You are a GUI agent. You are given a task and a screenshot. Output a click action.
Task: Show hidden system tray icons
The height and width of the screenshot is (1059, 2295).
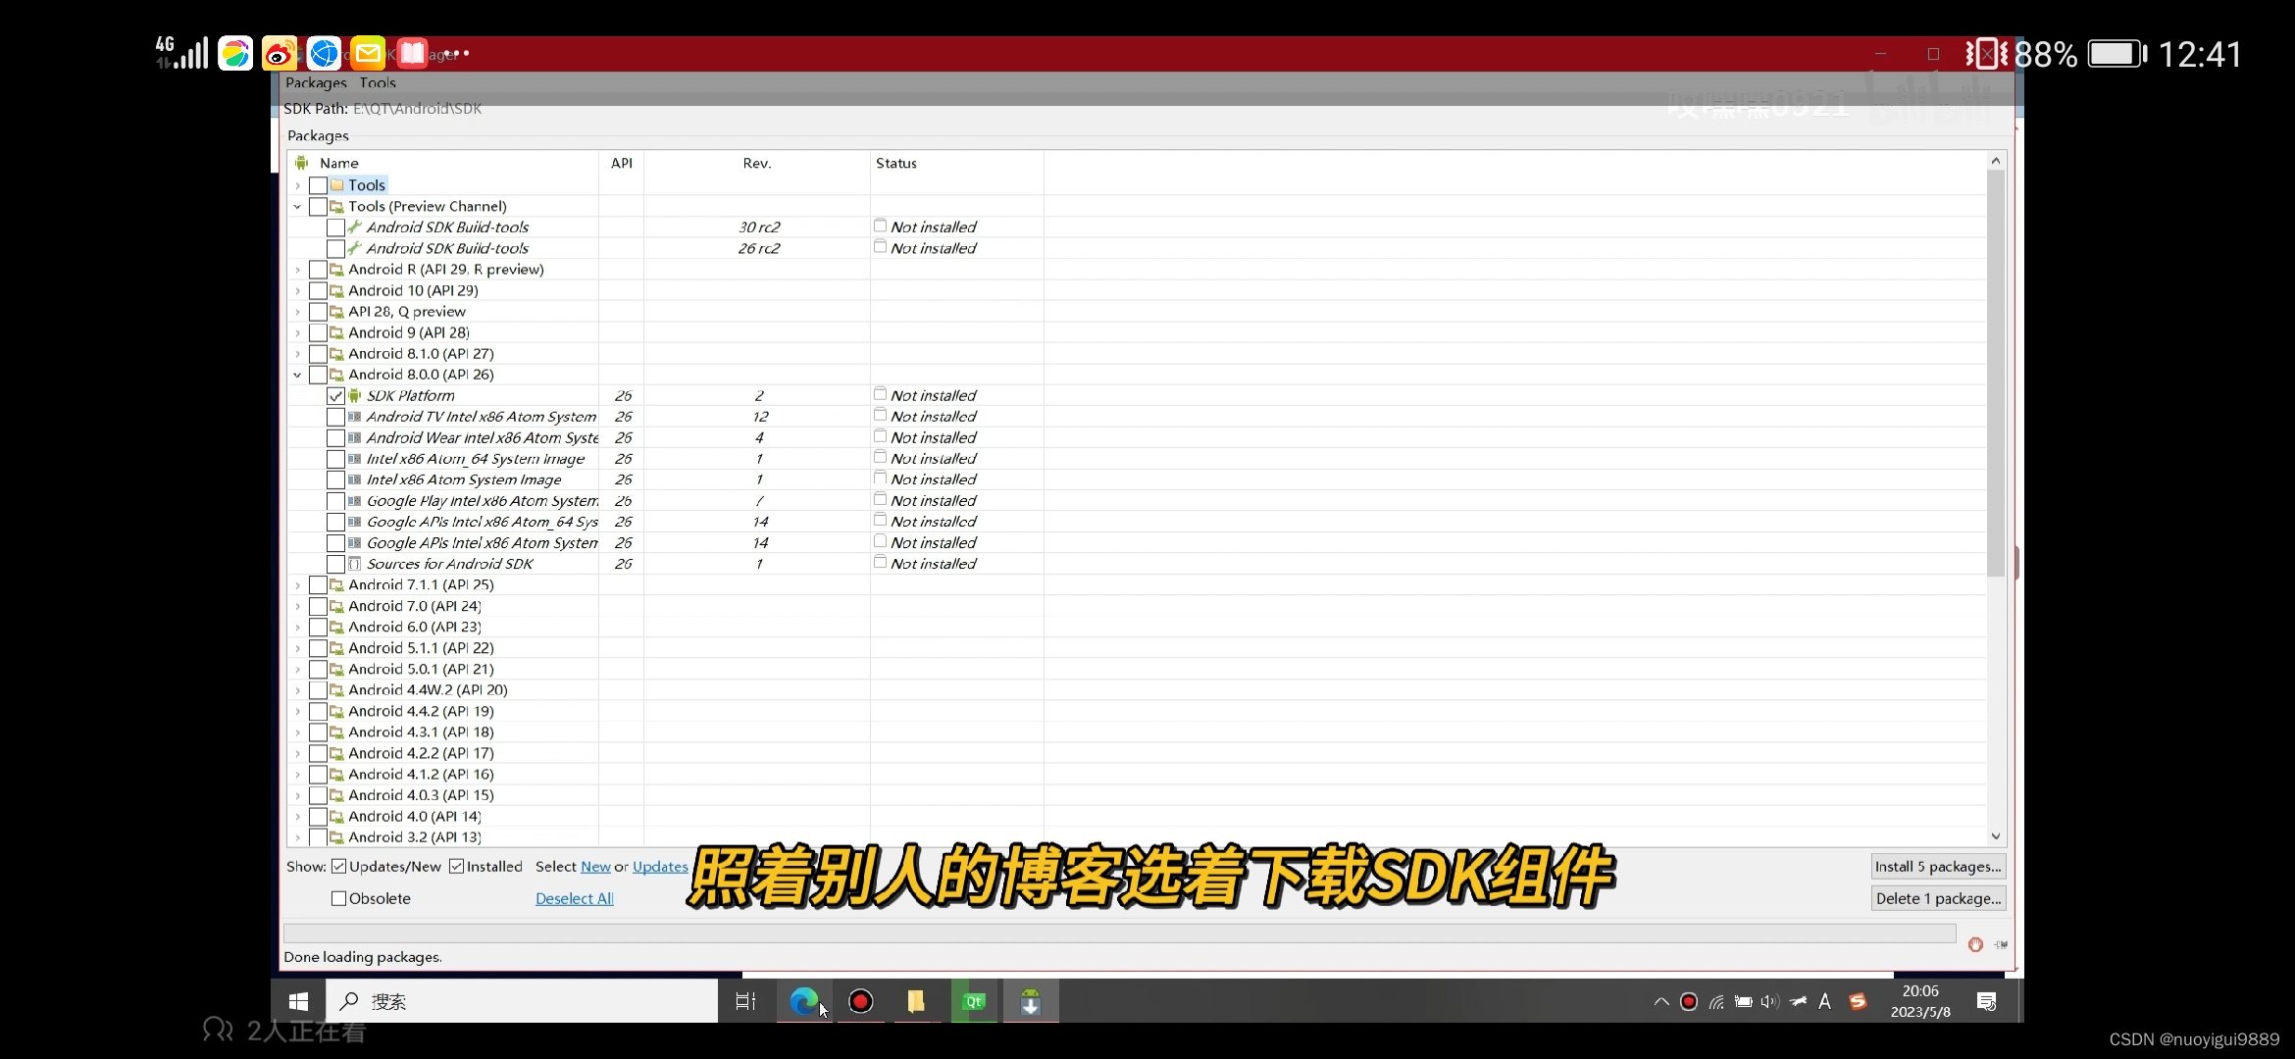point(1661,1002)
